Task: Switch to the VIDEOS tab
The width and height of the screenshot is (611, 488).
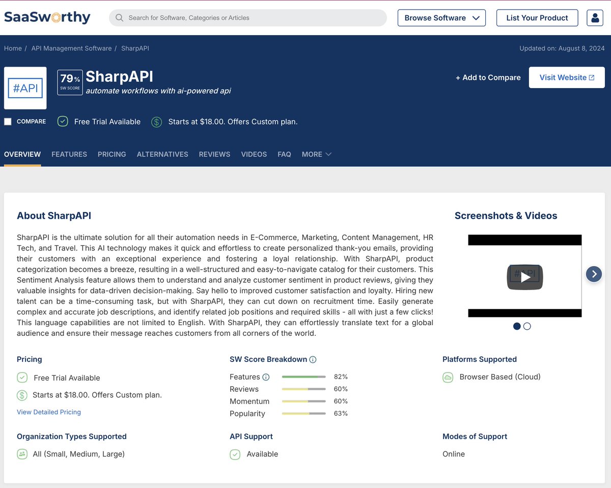Action: [254, 154]
